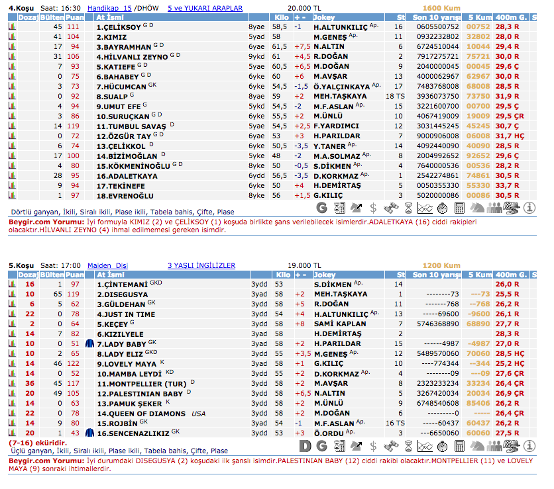This screenshot has height=489, width=554.
Task: Click the 'Jokey' column header in race 5
Action: [x=325, y=275]
